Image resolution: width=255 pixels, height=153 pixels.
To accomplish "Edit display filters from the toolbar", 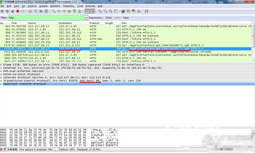I will [x=128, y=11].
